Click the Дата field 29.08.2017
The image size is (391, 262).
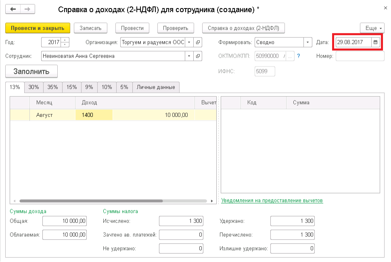coord(353,42)
